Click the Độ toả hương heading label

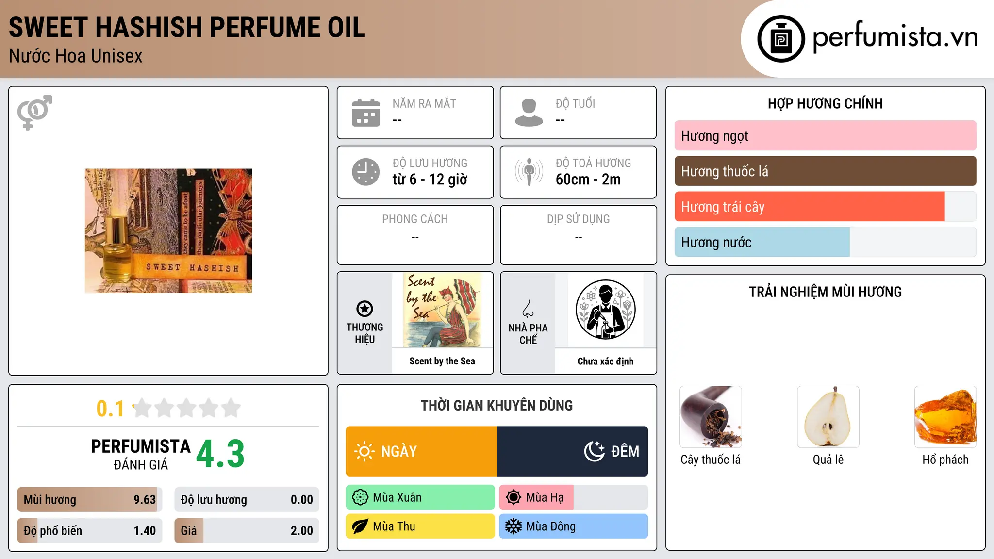coord(594,164)
